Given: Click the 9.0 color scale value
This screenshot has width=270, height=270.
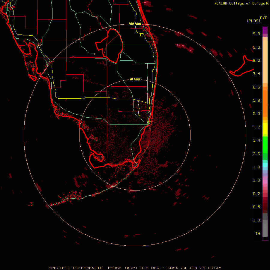Looking at the screenshot, I should coord(256,47).
